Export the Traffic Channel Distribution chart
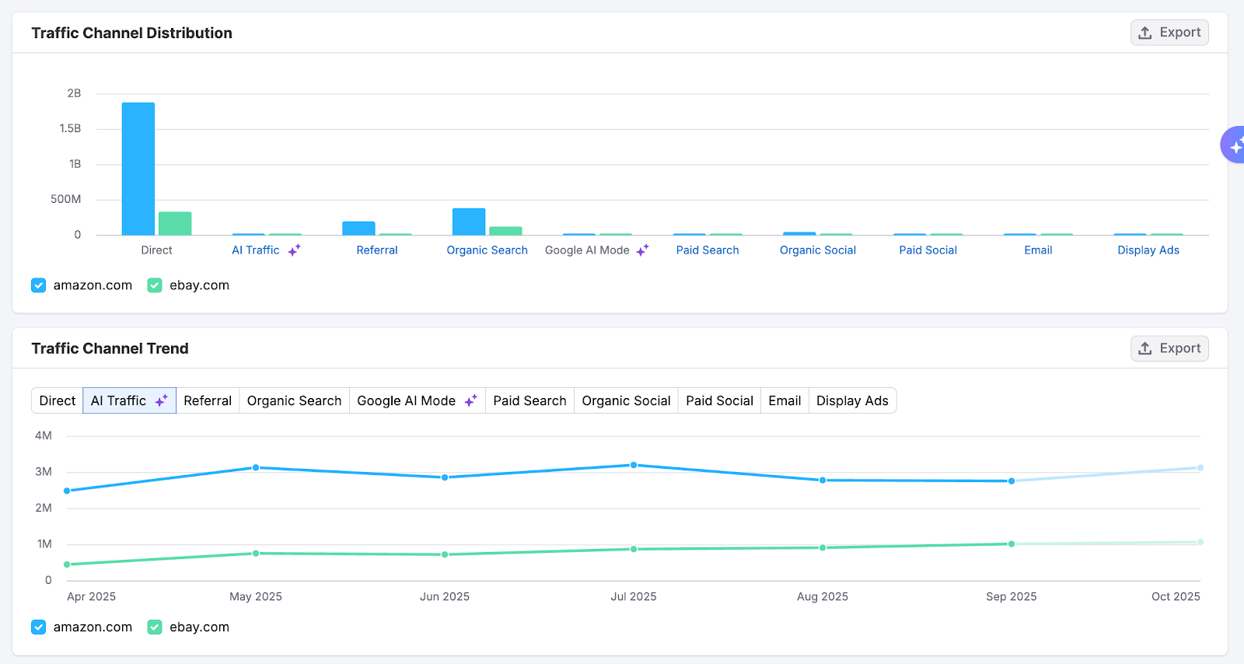Viewport: 1244px width, 664px height. click(x=1169, y=33)
